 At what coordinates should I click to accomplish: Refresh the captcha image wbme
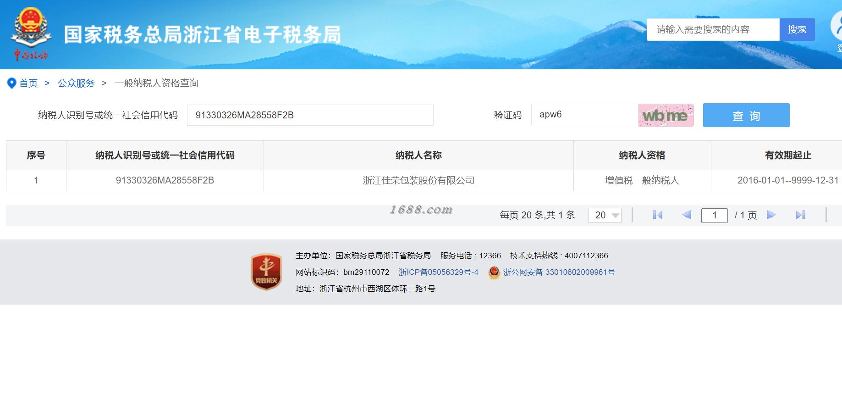pyautogui.click(x=666, y=115)
